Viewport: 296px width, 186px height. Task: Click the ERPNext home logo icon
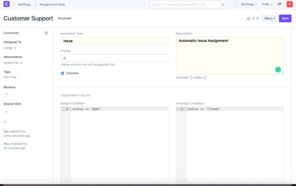click(x=7, y=4)
